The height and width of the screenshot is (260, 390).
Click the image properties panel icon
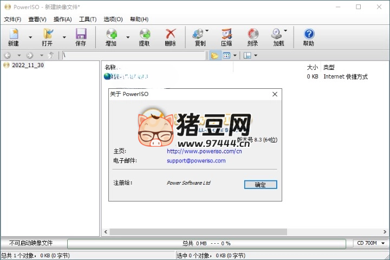tap(247, 55)
